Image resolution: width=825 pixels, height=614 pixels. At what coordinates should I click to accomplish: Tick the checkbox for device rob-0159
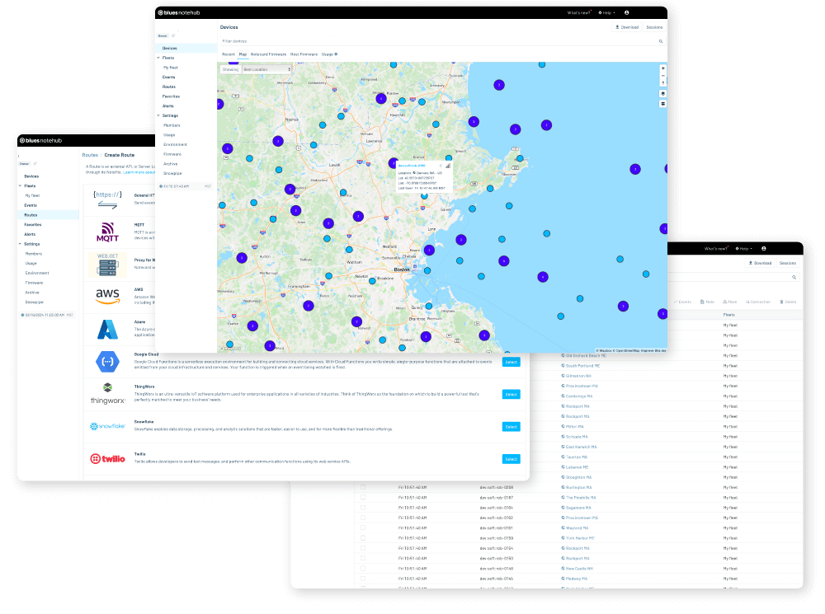(362, 537)
